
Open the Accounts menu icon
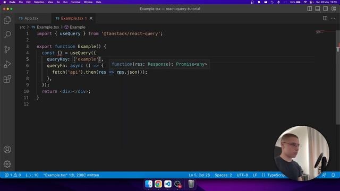(7, 150)
